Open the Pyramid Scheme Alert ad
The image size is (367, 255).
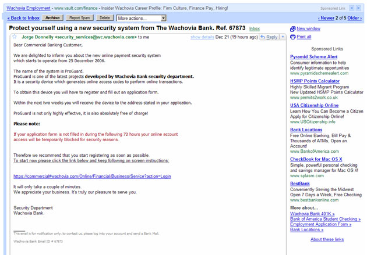point(313,57)
